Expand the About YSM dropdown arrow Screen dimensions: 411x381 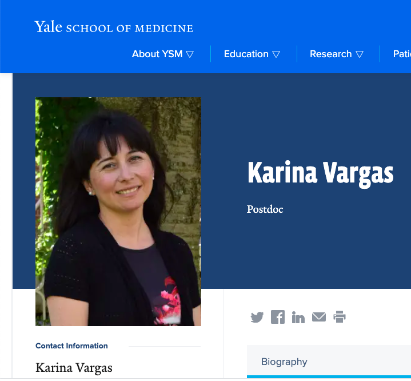tap(190, 54)
